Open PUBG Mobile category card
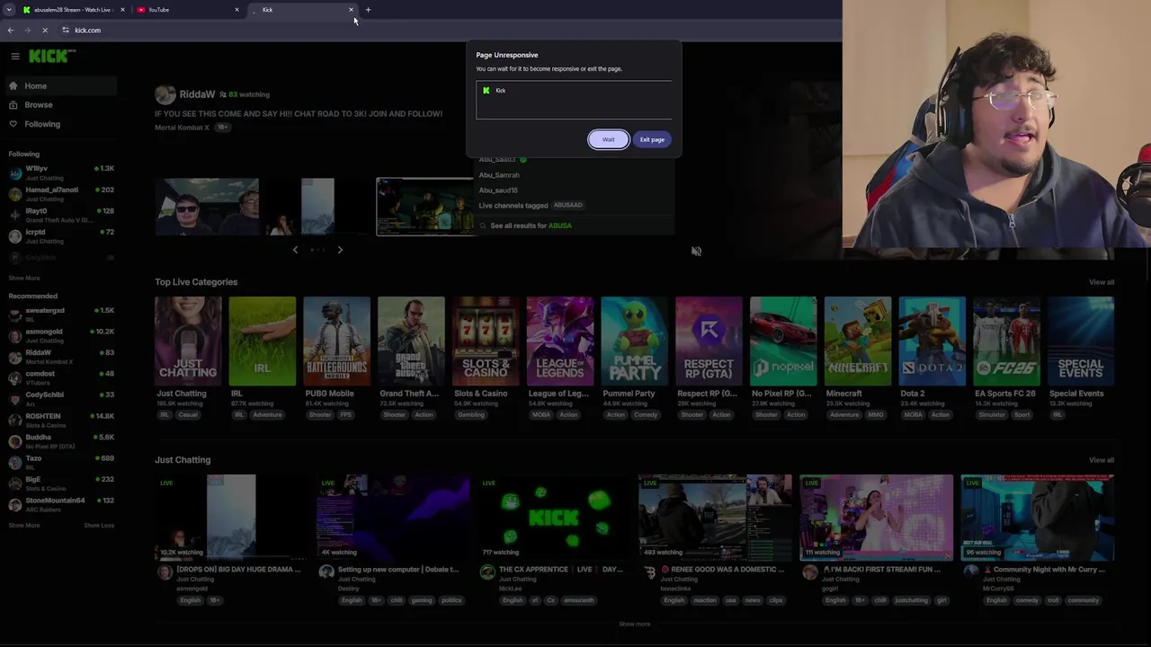Viewport: 1151px width, 647px height. pyautogui.click(x=336, y=341)
